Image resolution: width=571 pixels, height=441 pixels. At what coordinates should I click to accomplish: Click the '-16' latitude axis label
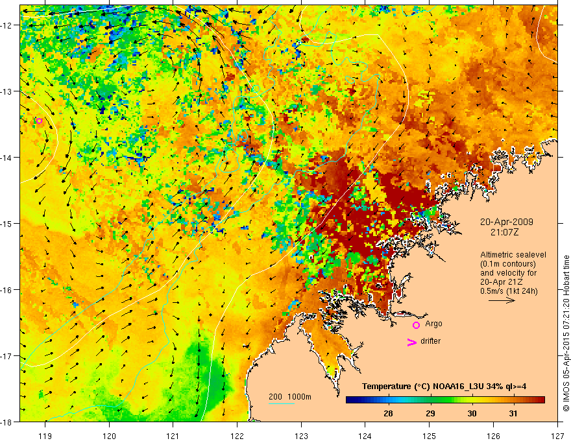[6, 290]
